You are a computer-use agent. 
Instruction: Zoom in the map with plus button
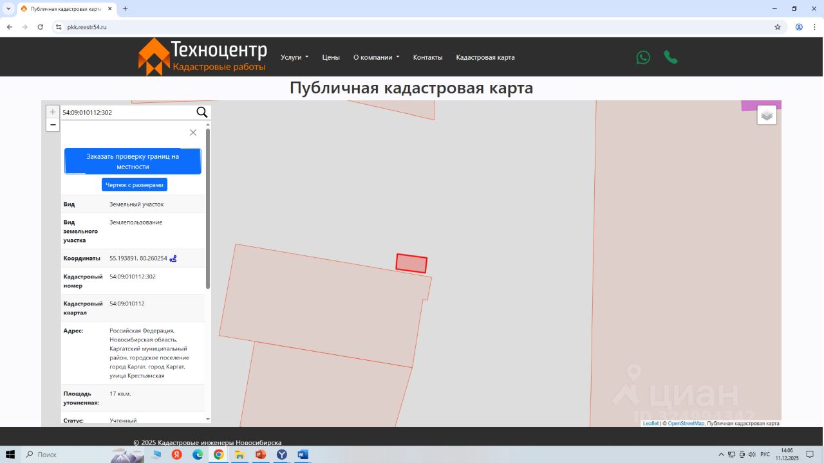tap(53, 112)
